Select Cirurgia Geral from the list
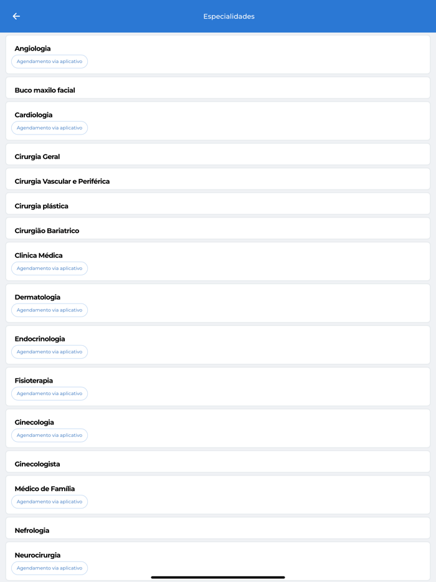The image size is (436, 582). click(x=37, y=156)
